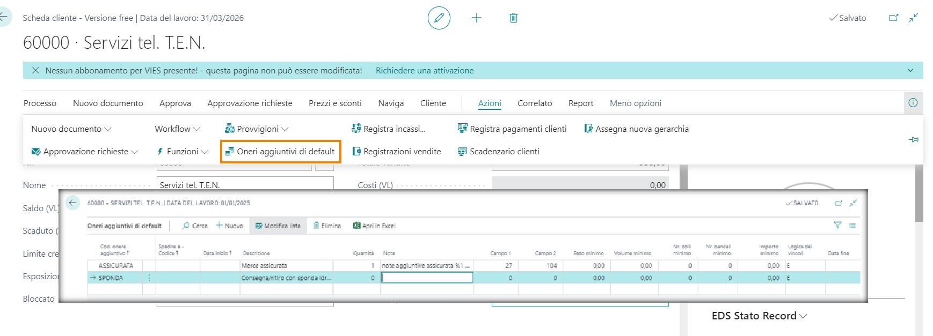Expand the Workflow dropdown
The image size is (933, 336).
pyautogui.click(x=177, y=129)
